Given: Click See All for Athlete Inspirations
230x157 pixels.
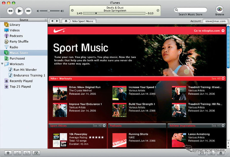Looking at the screenshot, I should (218, 126).
